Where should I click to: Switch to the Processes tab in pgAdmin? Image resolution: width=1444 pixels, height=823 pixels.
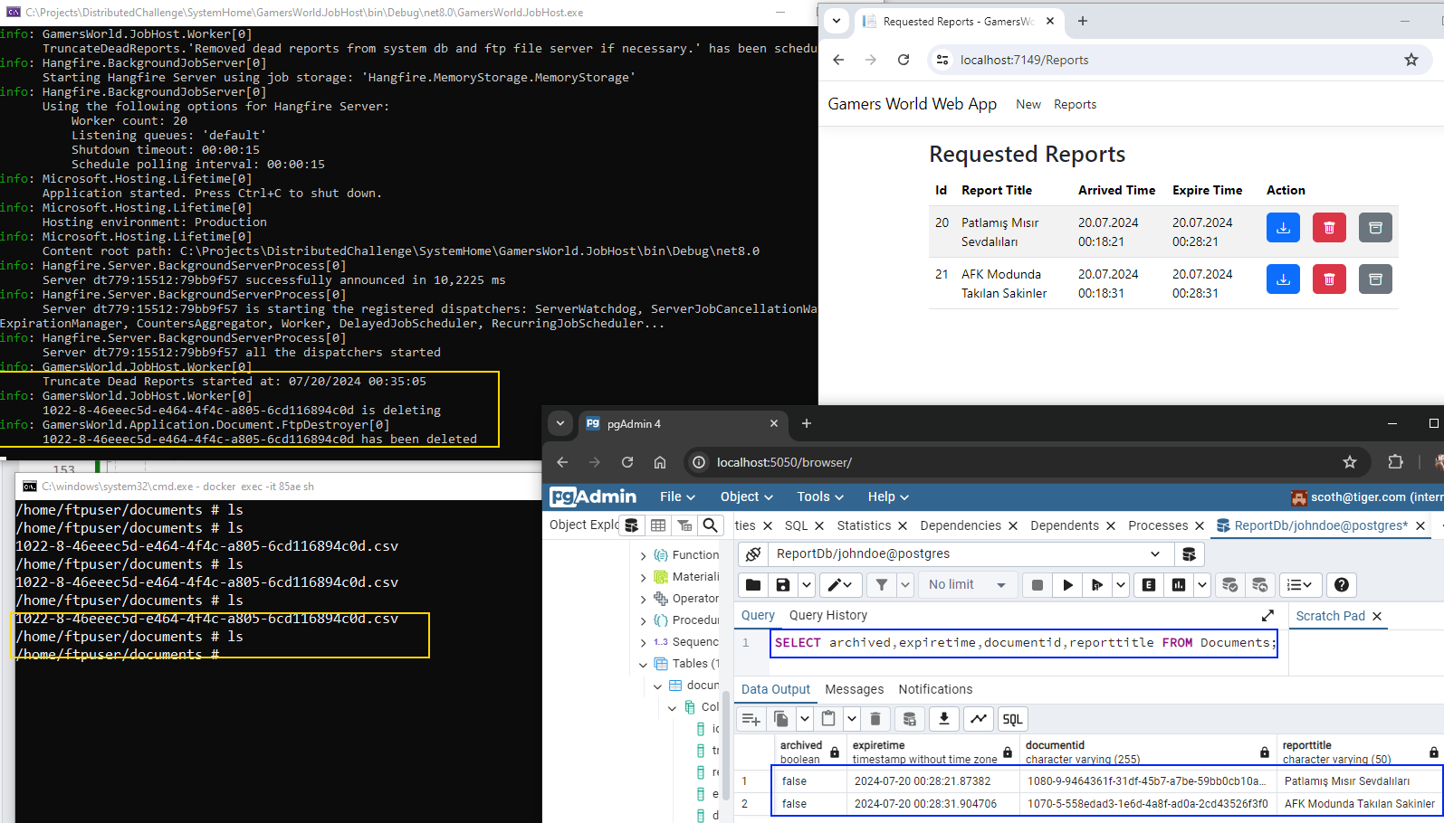pos(1158,525)
